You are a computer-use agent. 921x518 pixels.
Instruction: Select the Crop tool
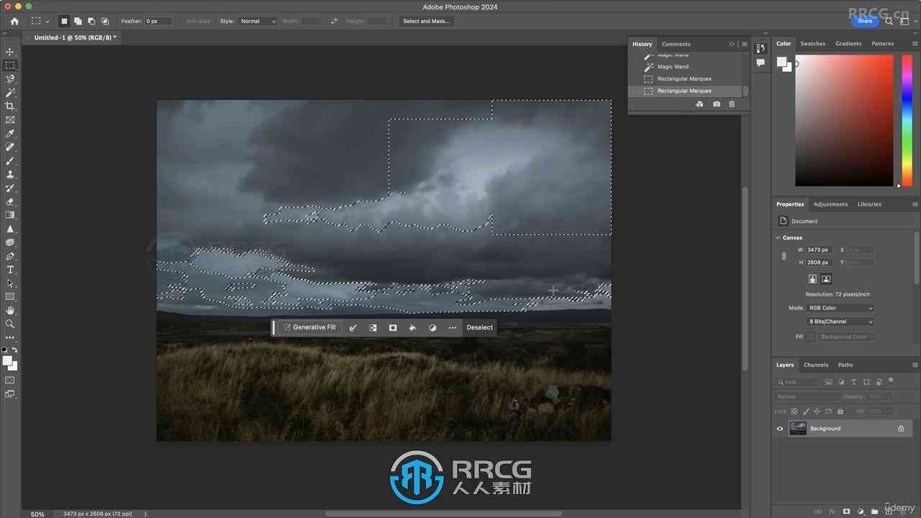[x=10, y=106]
